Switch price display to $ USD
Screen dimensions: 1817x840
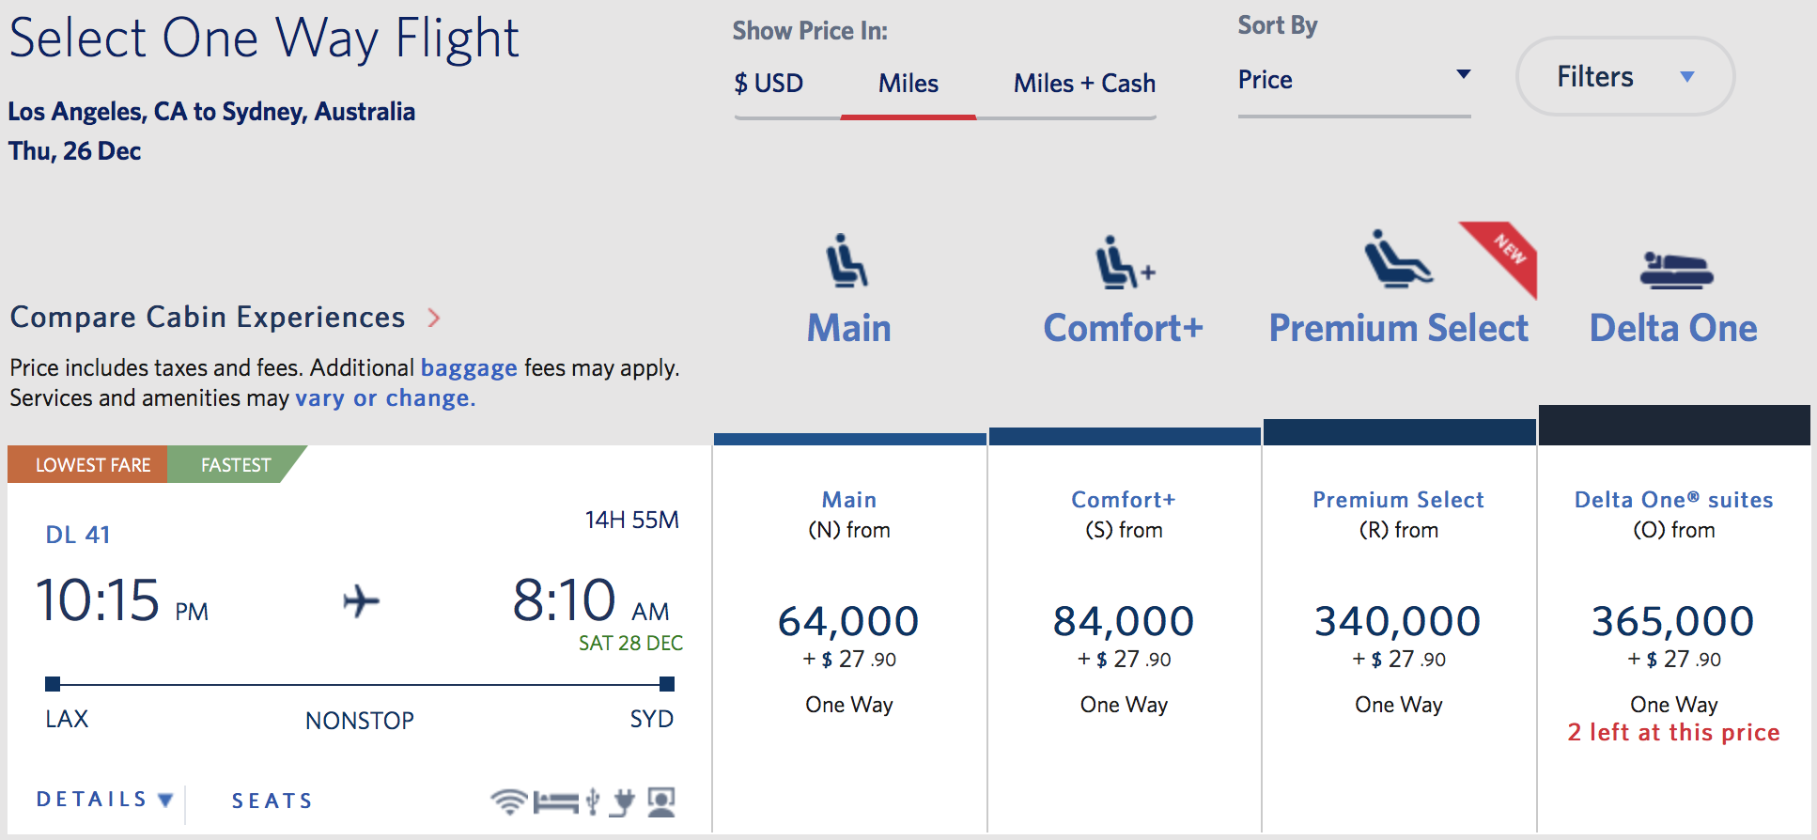point(769,83)
